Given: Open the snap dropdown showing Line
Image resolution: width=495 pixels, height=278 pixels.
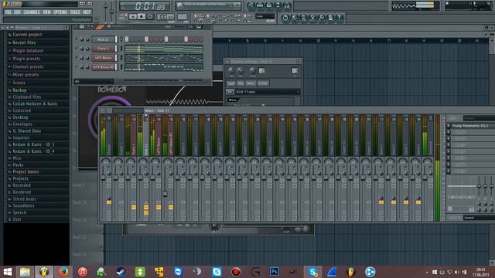Looking at the screenshot, I should (265, 16).
